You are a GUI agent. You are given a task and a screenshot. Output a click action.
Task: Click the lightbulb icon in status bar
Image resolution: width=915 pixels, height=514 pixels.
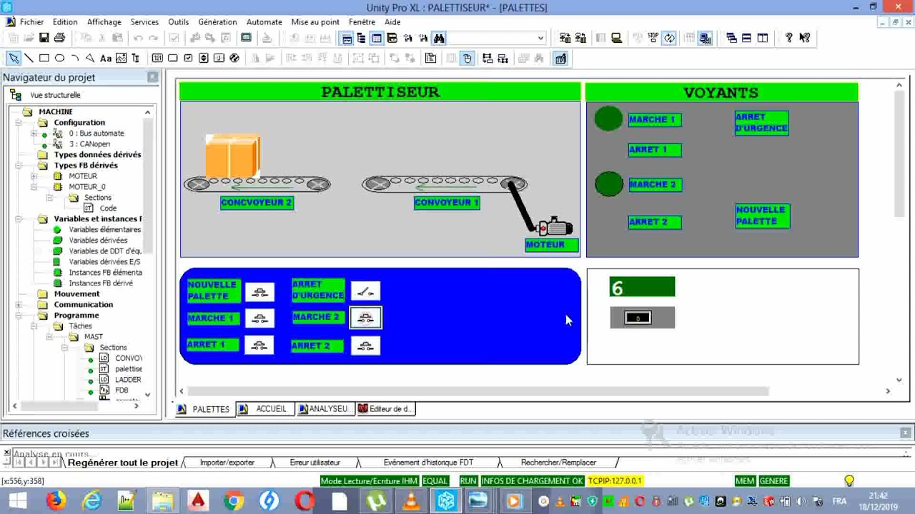[x=849, y=481]
